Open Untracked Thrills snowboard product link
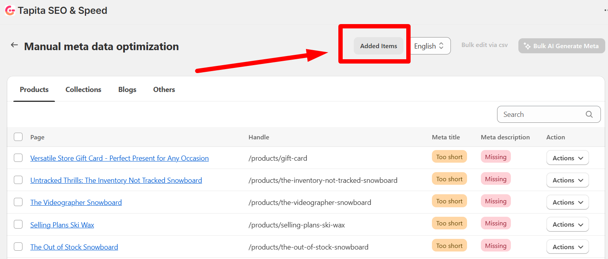 point(116,180)
